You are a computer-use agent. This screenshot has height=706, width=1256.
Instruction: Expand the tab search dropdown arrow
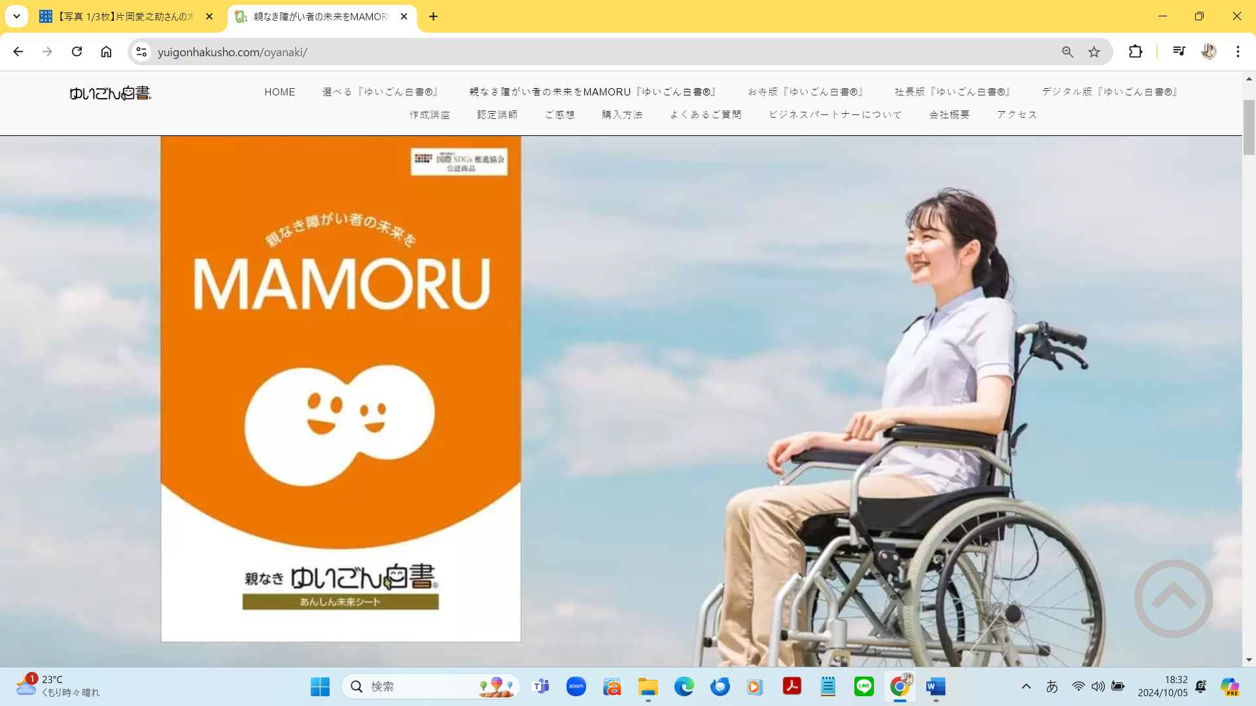(x=16, y=16)
